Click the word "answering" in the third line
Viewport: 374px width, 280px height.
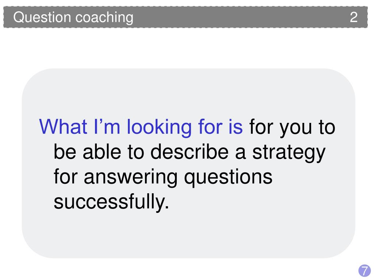130,178
